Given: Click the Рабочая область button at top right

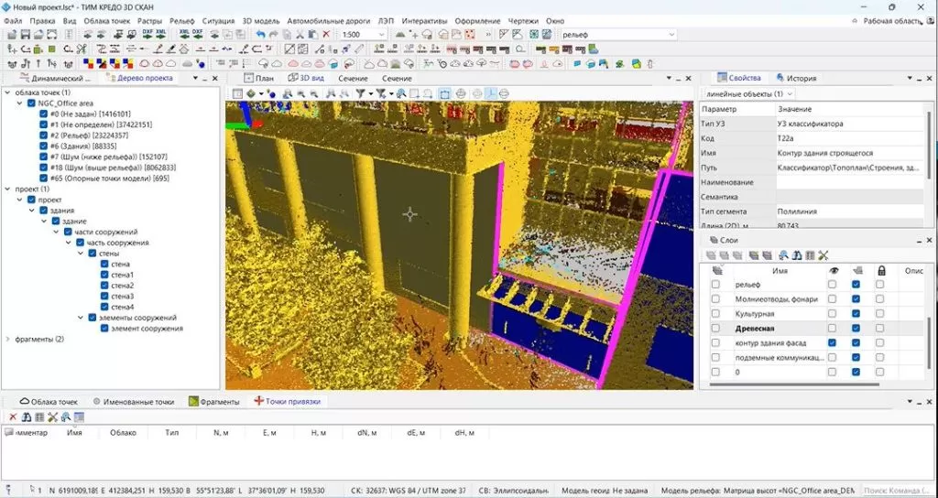Looking at the screenshot, I should 892,21.
